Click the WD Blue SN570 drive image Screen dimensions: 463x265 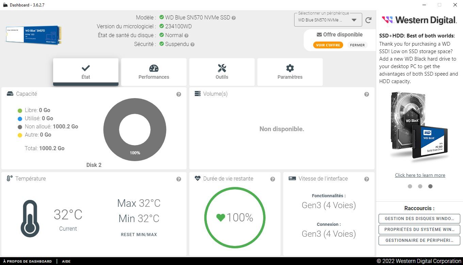coord(34,35)
